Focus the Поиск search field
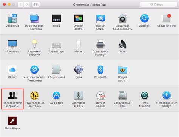Viewport: 179px width, 137px height. pos(159,5)
